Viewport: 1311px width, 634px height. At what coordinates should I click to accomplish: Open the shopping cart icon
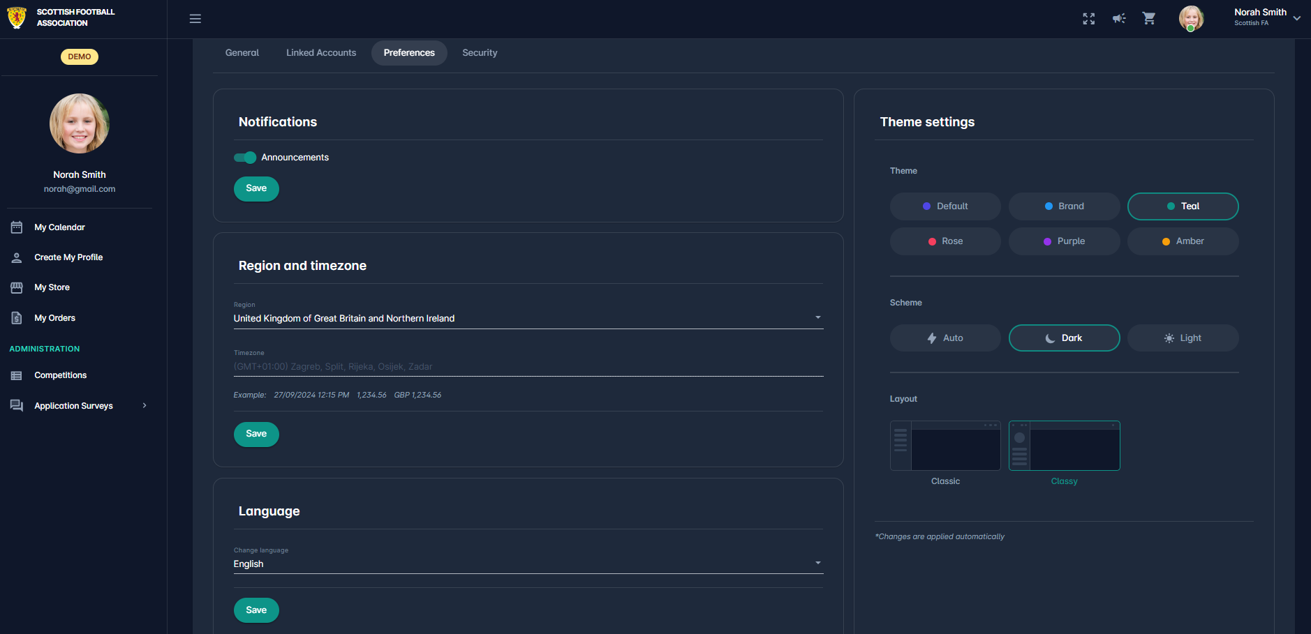point(1149,19)
